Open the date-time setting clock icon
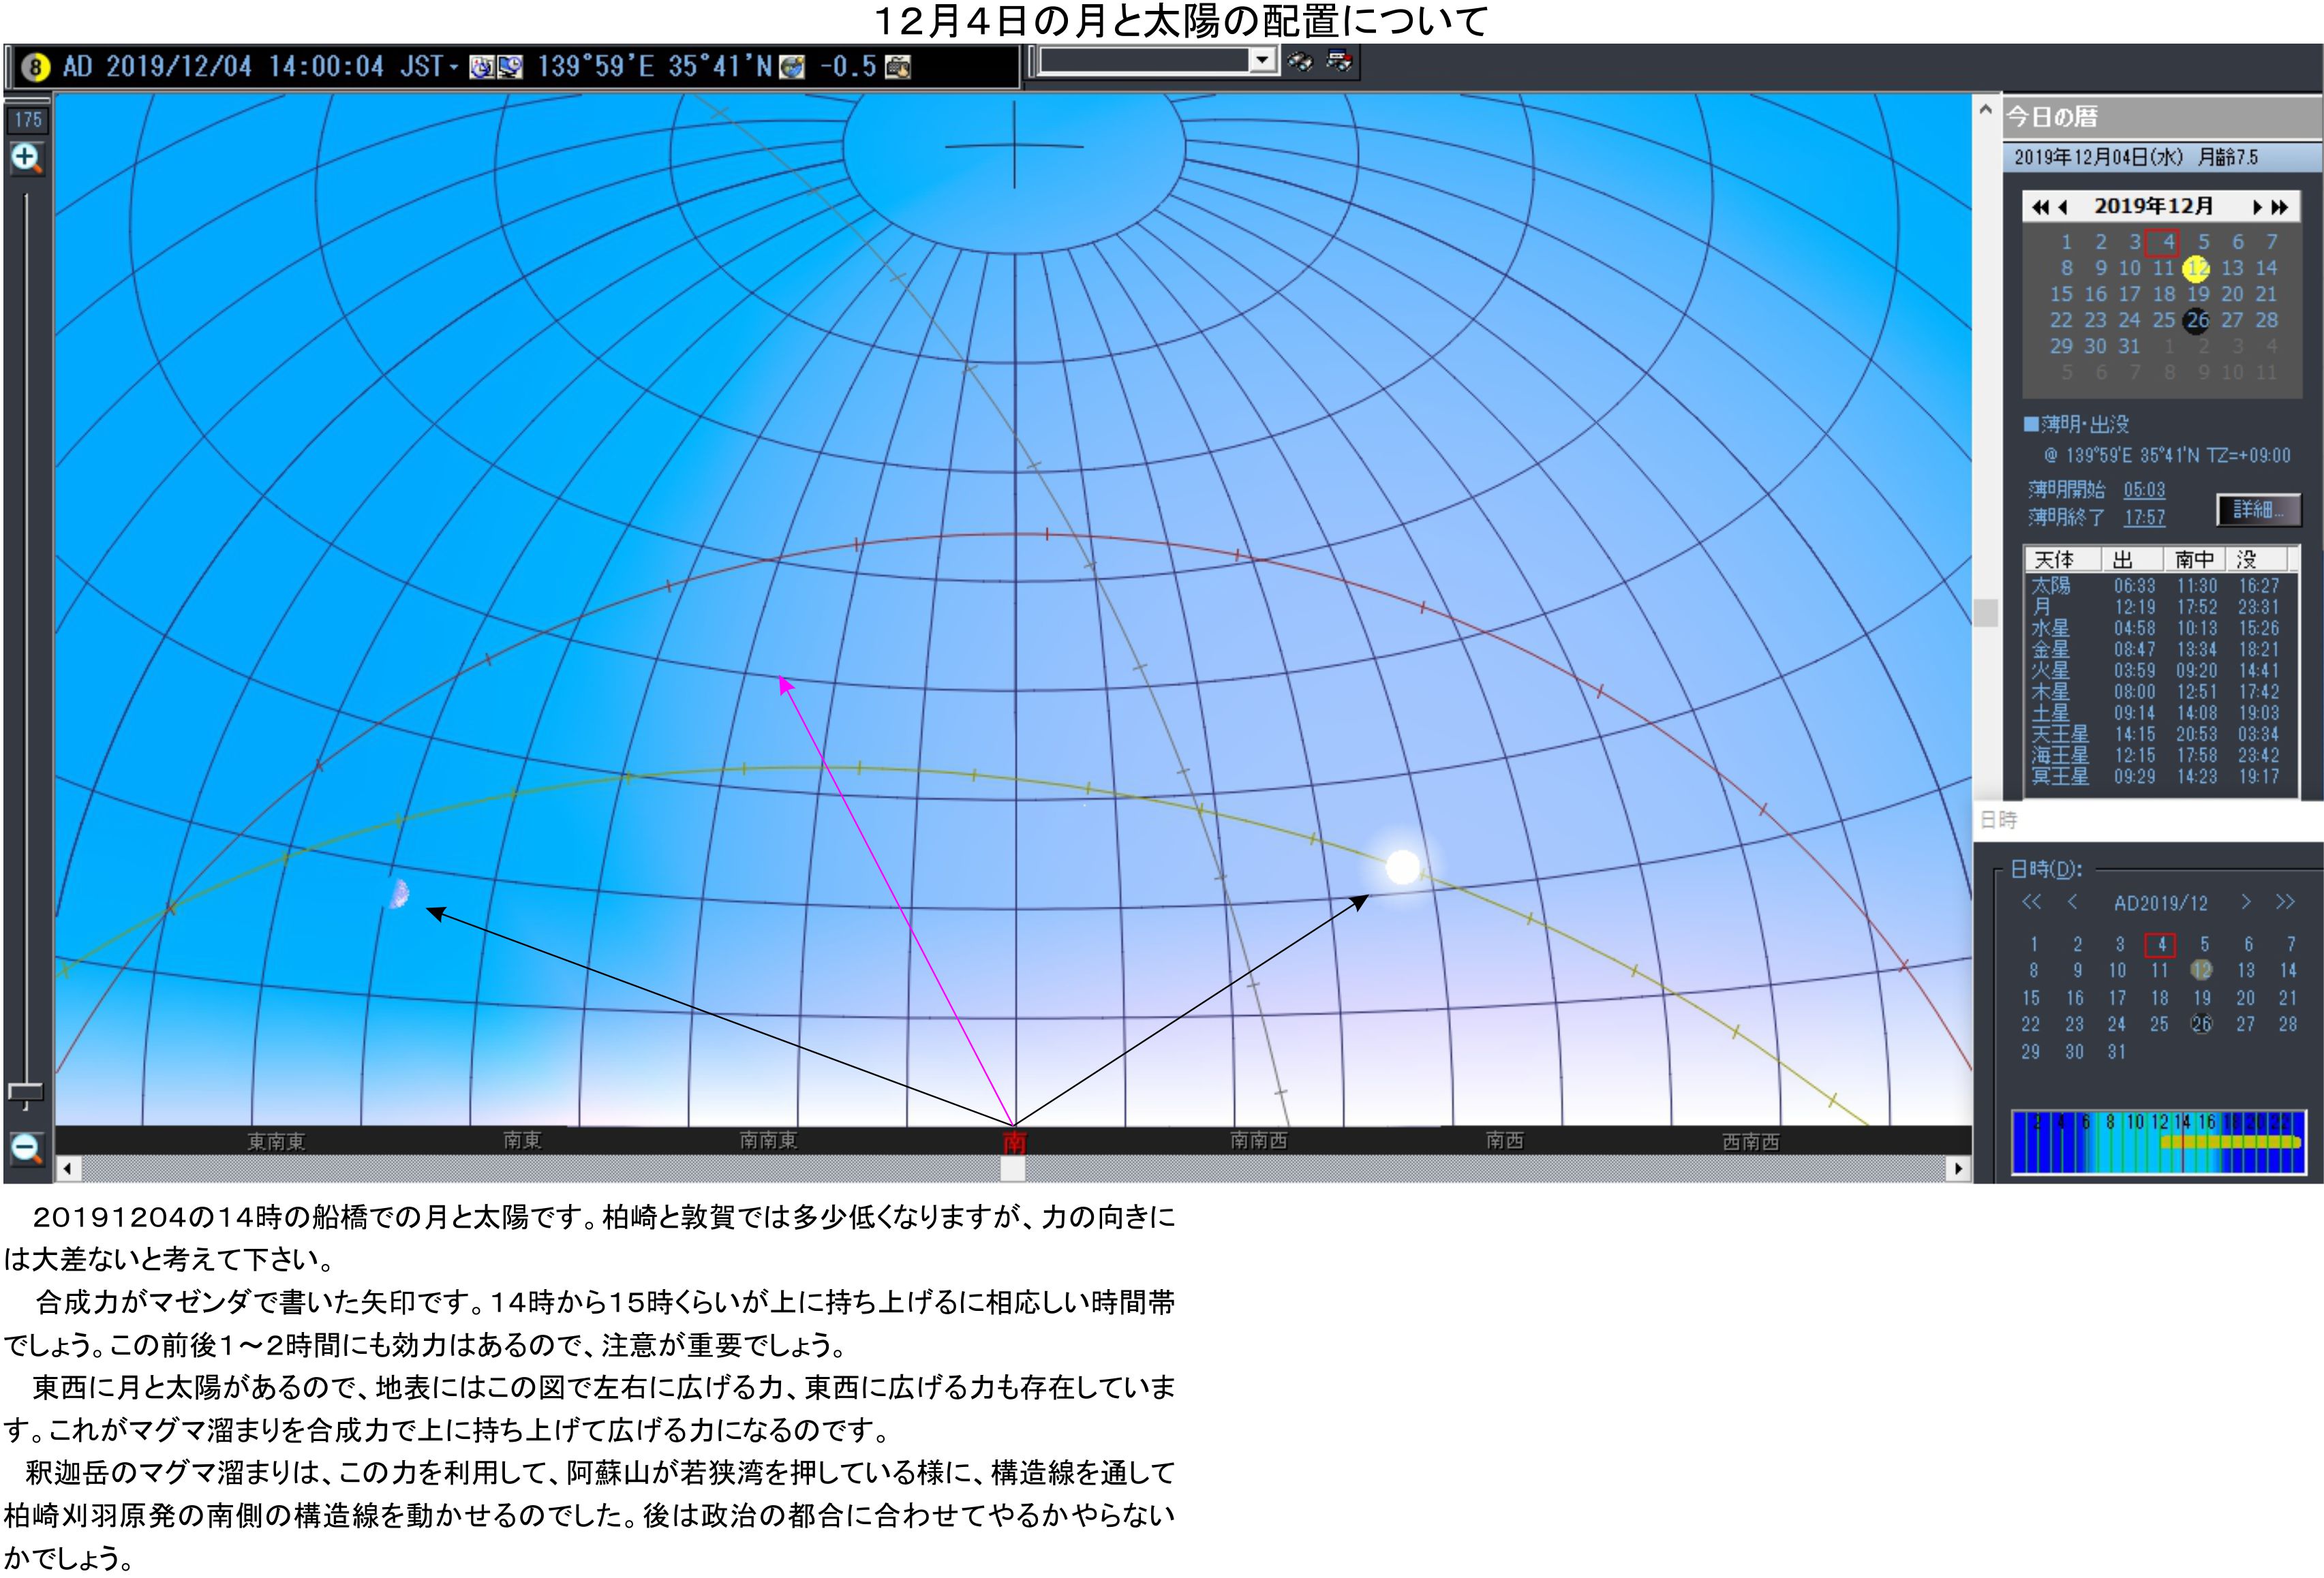The height and width of the screenshot is (1578, 2324). (x=482, y=67)
